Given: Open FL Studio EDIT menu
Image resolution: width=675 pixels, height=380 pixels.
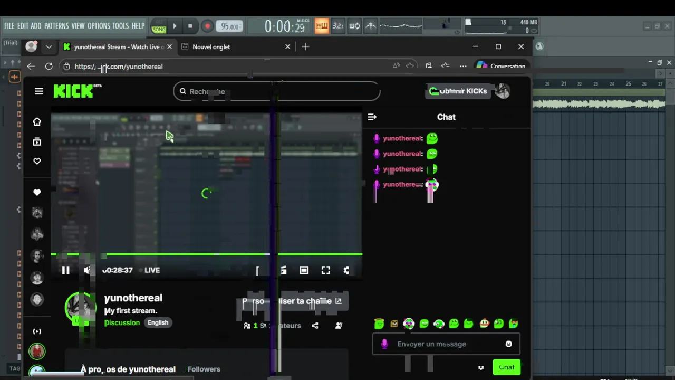Looking at the screenshot, I should coord(23,26).
